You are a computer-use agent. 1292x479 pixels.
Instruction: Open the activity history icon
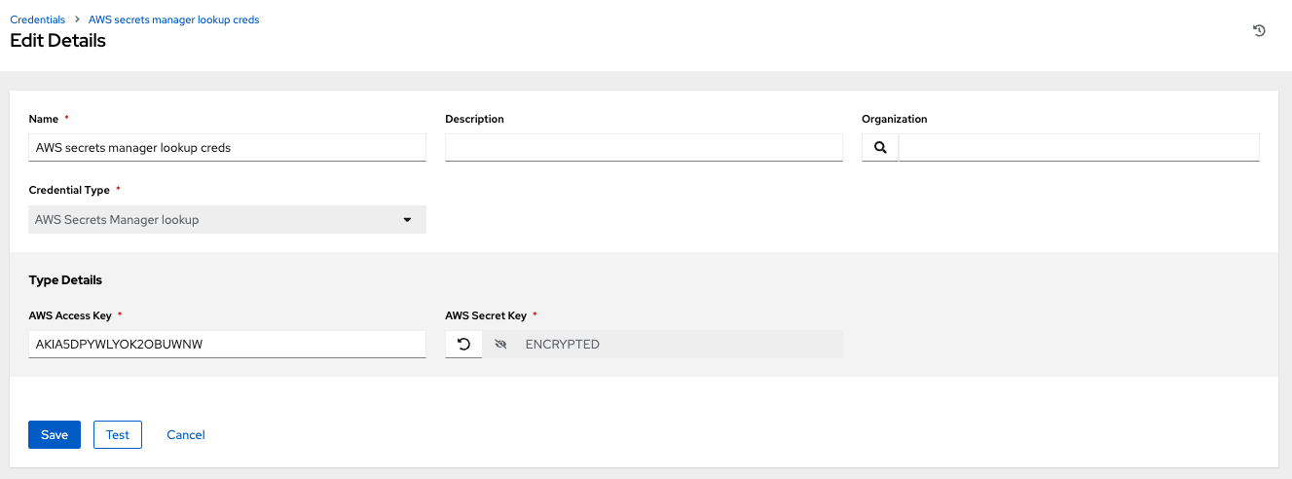(x=1259, y=31)
